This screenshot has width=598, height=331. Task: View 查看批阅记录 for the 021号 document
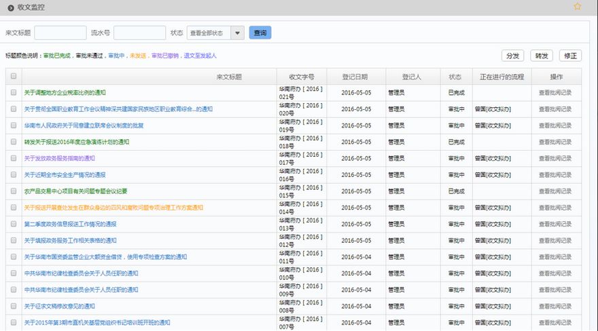[555, 93]
